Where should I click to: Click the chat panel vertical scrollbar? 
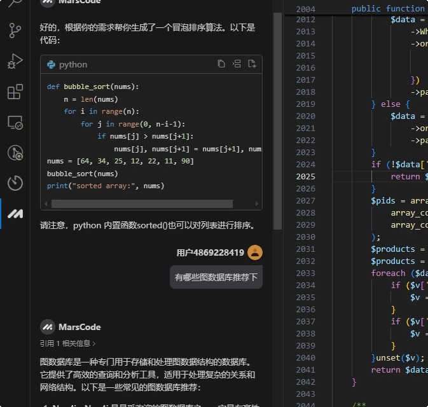click(x=277, y=121)
